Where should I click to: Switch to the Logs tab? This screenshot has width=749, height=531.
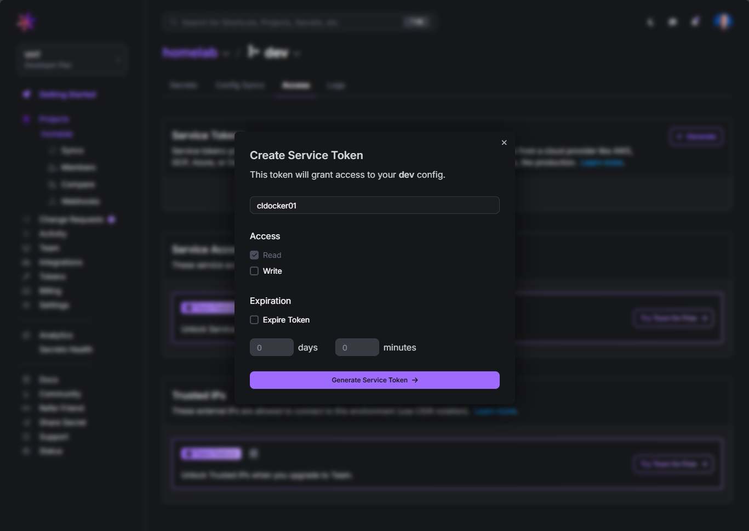point(336,86)
